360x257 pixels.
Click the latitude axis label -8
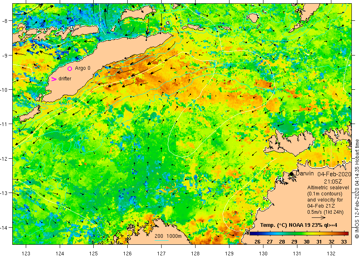pyautogui.click(x=5, y=21)
